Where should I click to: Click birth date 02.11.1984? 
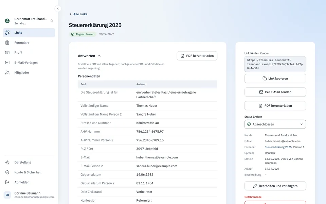point(145,183)
